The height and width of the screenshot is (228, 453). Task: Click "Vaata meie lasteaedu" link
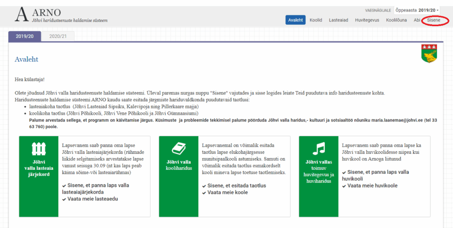click(92, 199)
